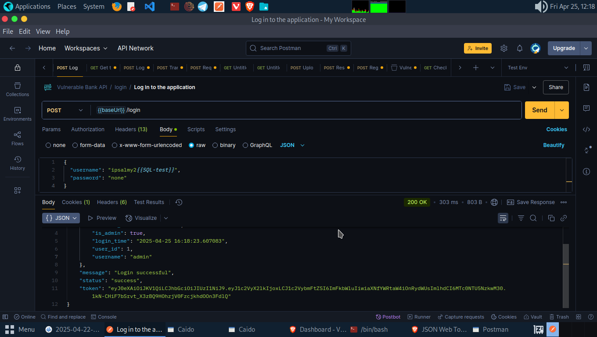Image resolution: width=597 pixels, height=337 pixels.
Task: Open the request Cookies link
Action: [557, 129]
